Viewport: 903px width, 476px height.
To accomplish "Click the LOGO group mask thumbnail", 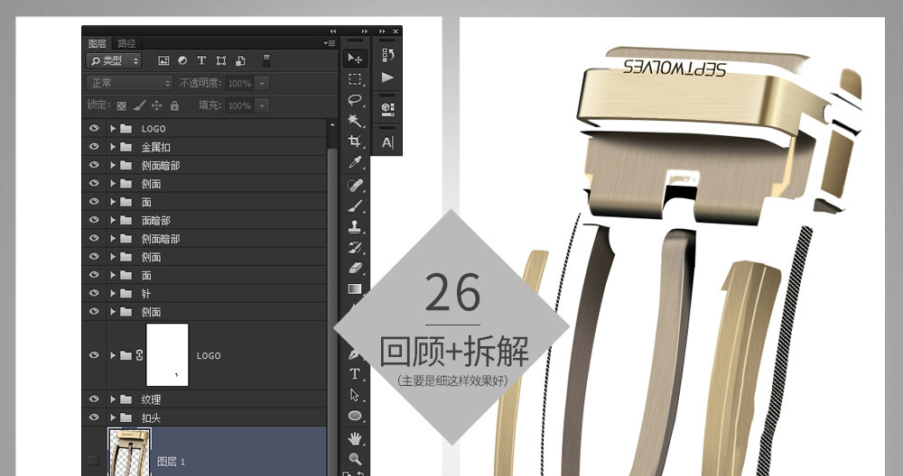I will click(167, 355).
